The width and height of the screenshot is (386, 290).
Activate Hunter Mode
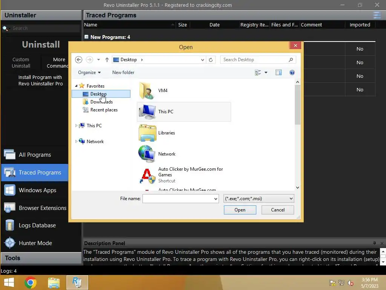[x=35, y=243]
